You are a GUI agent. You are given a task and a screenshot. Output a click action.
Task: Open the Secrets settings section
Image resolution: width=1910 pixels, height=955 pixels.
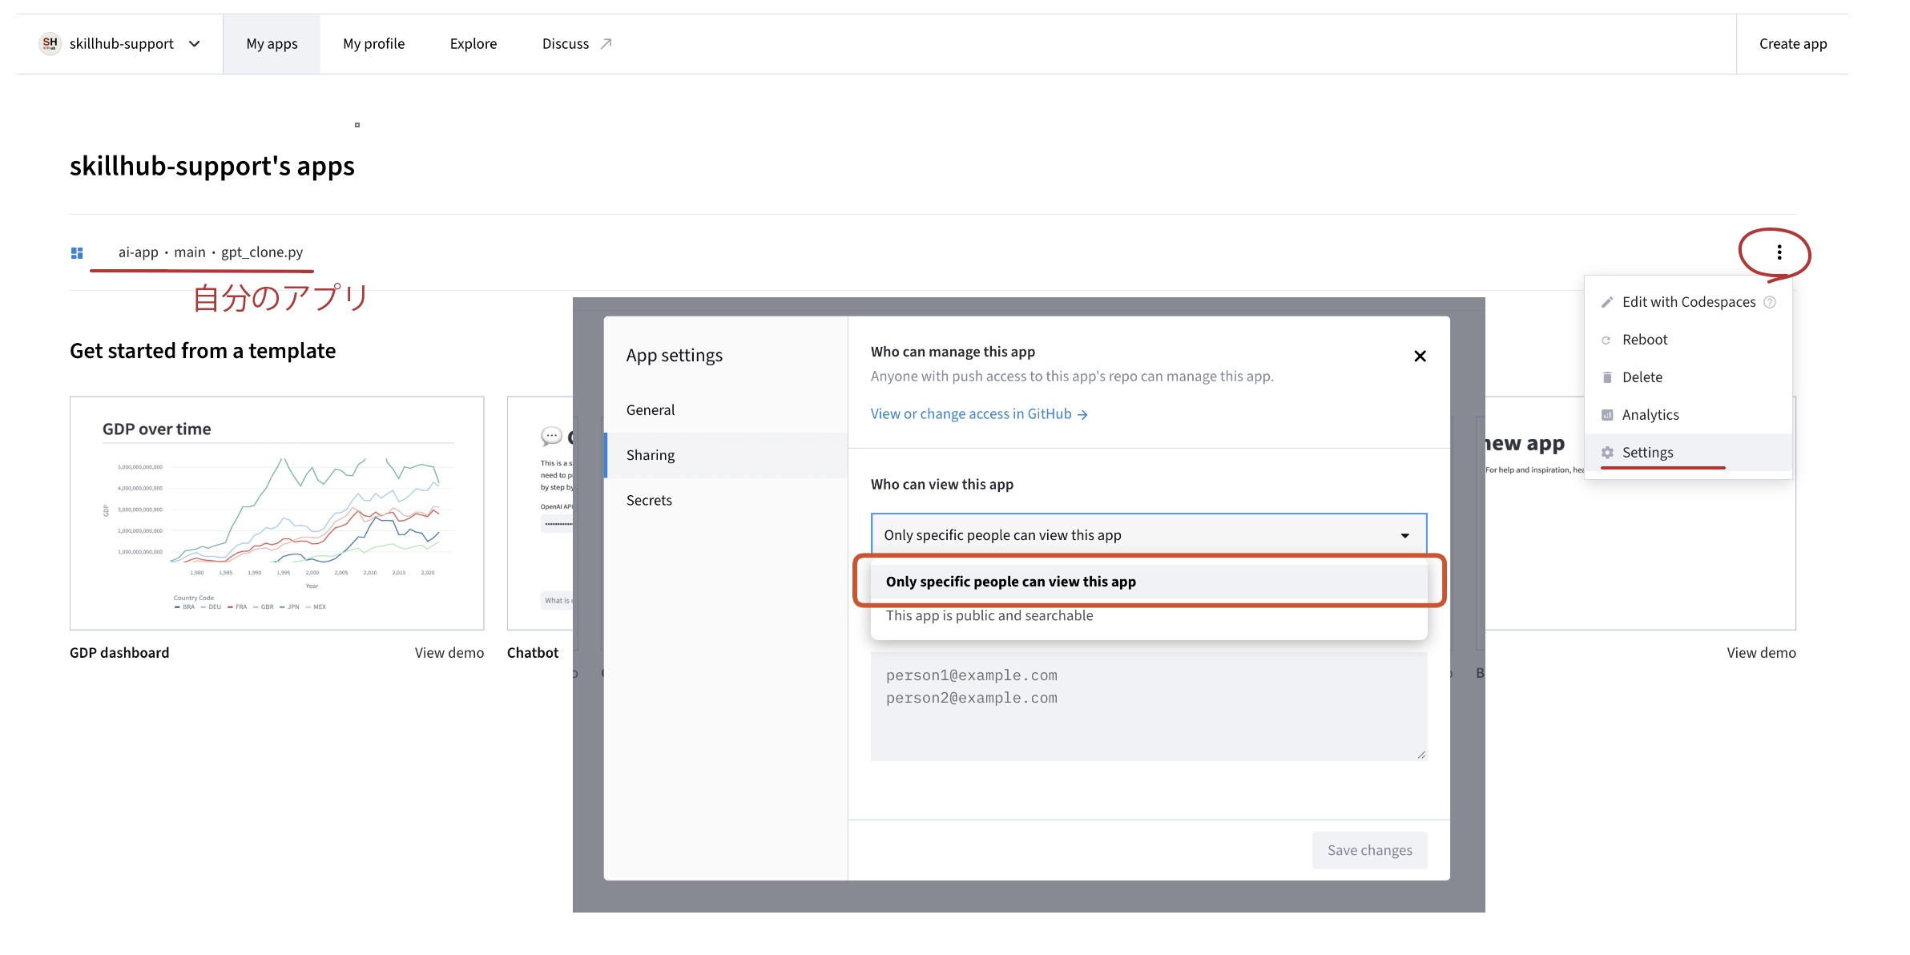pos(726,501)
